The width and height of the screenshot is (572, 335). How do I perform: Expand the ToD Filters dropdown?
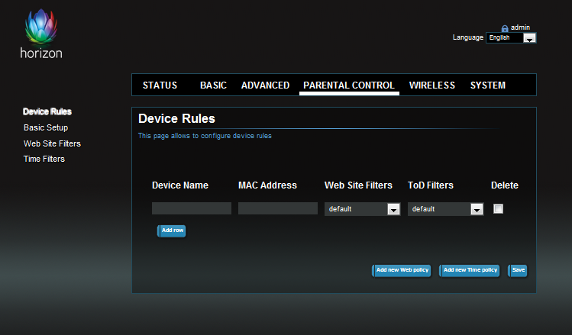pos(445,209)
